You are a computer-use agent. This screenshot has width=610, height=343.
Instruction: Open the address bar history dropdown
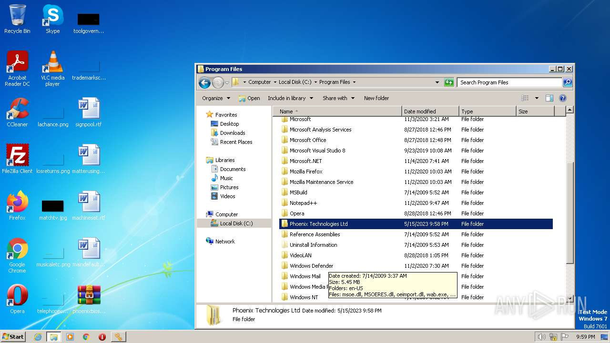pos(437,82)
